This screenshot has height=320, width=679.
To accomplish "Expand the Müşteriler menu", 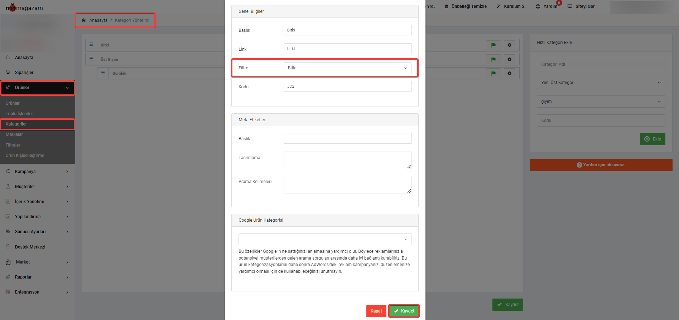I will click(38, 187).
